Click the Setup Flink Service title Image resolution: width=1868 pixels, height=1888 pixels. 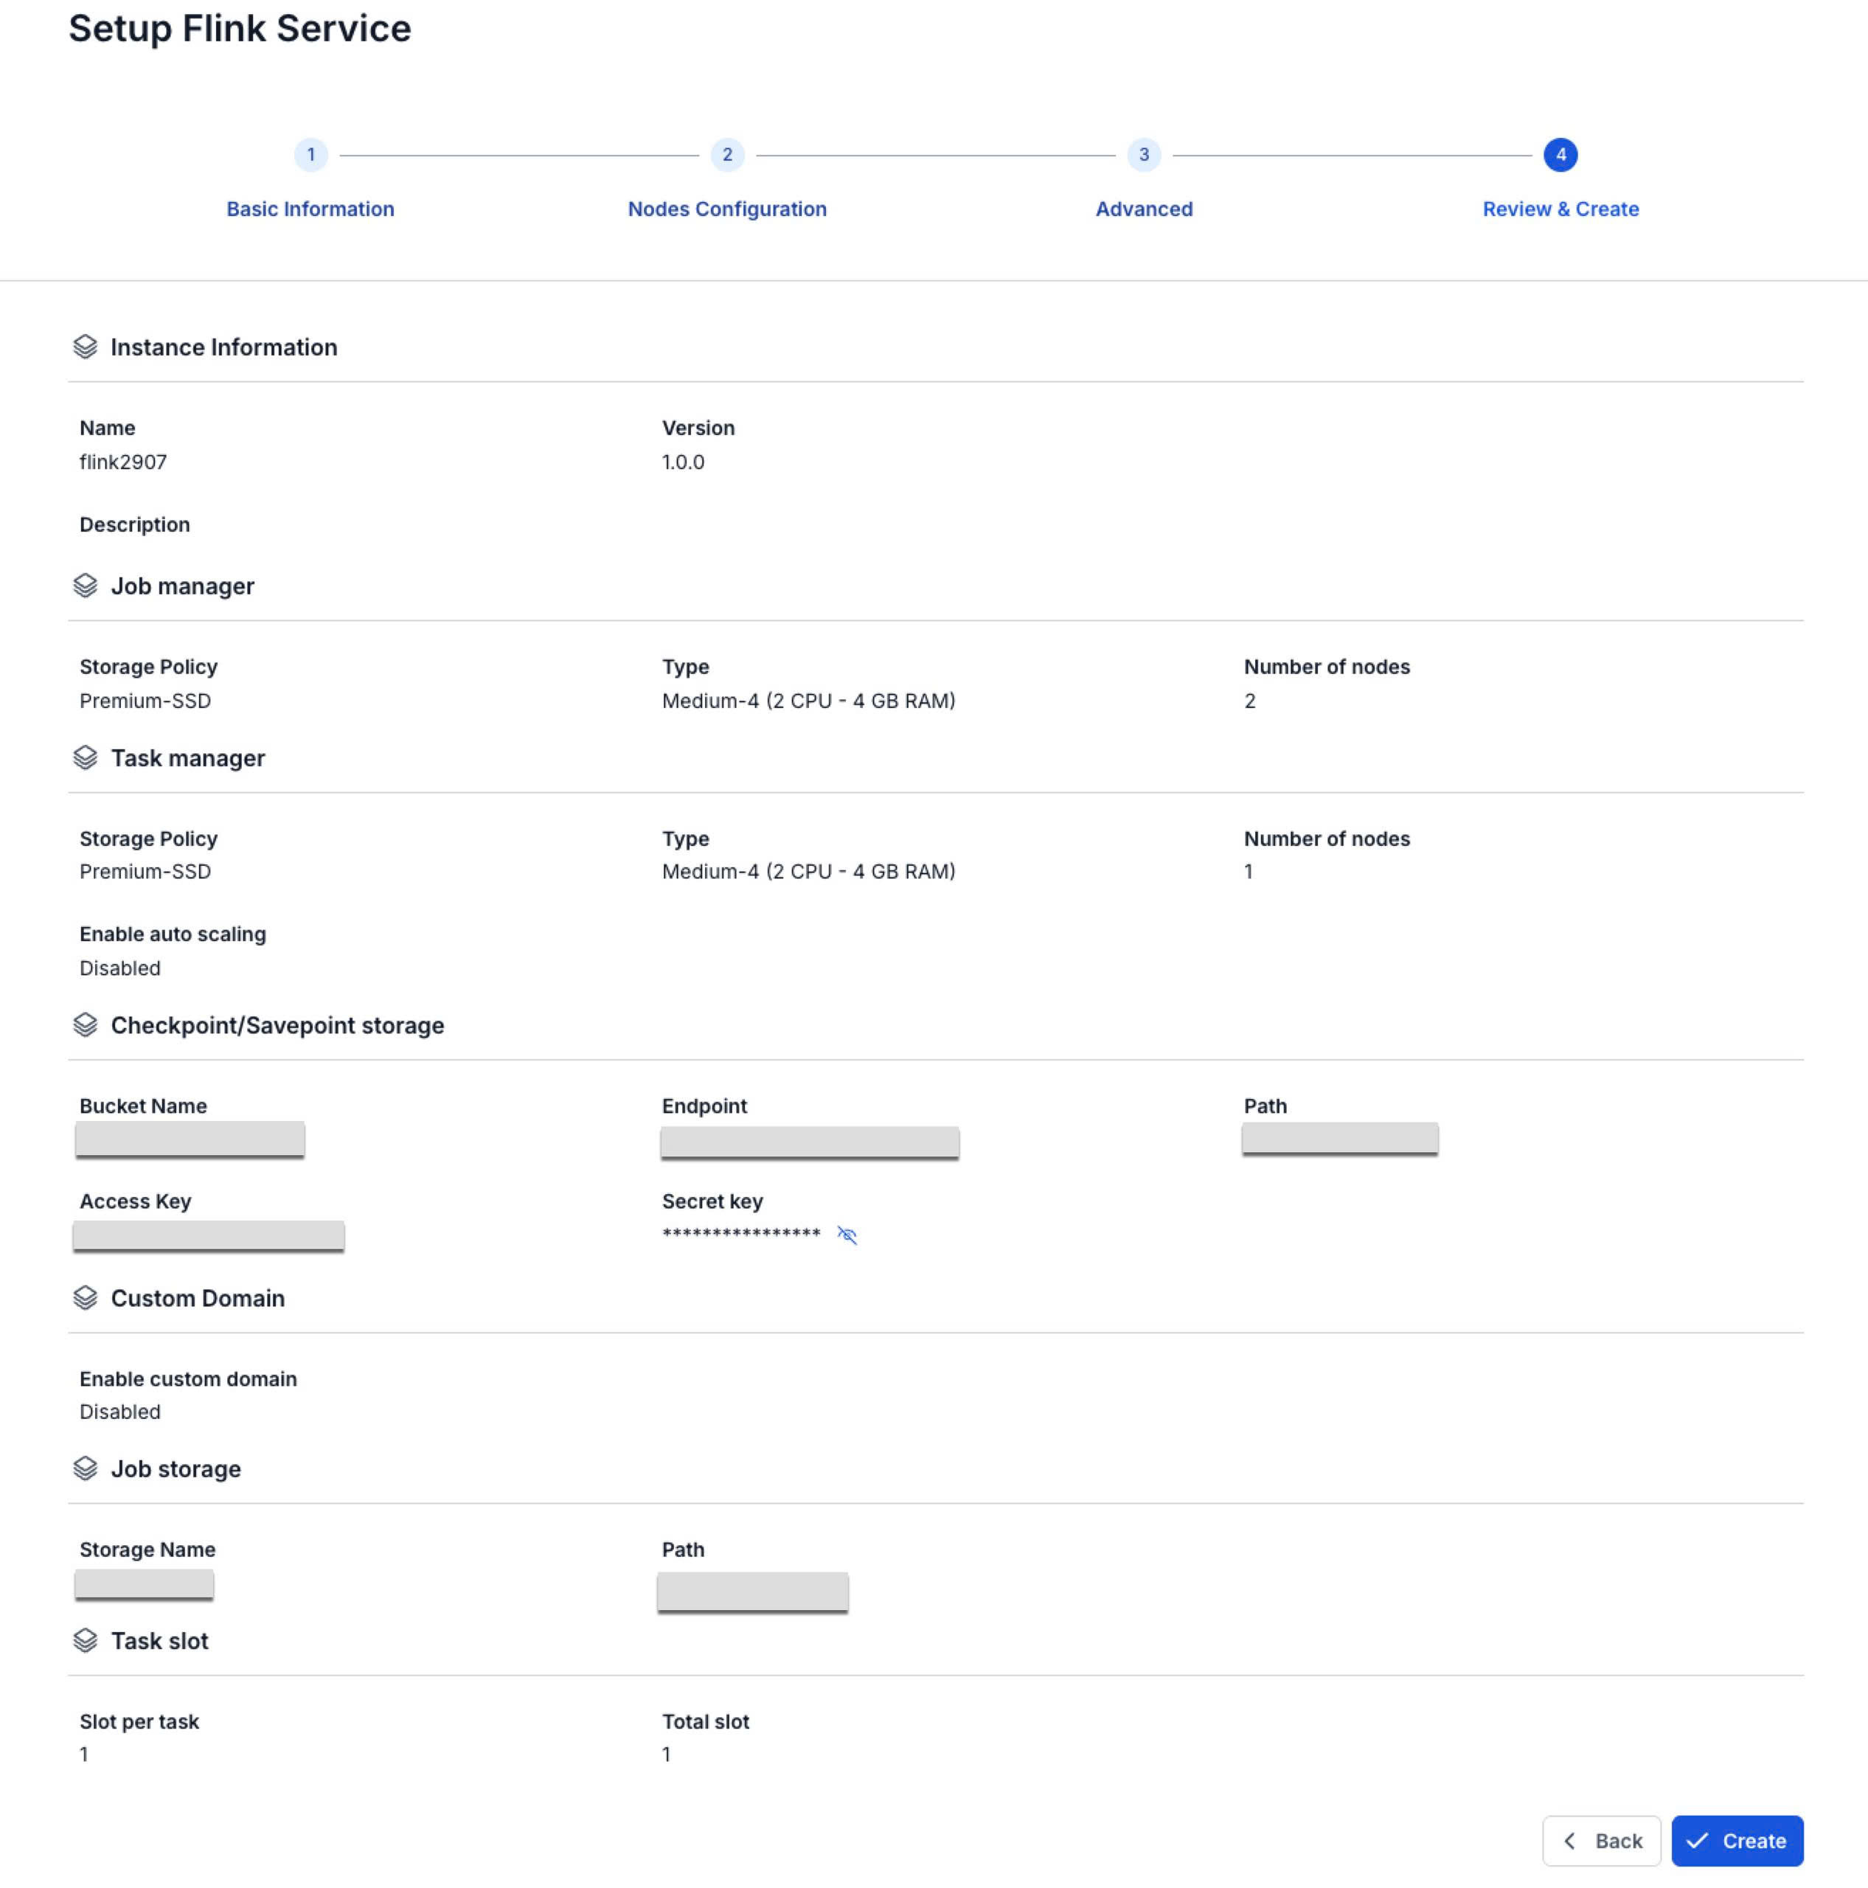tap(240, 28)
